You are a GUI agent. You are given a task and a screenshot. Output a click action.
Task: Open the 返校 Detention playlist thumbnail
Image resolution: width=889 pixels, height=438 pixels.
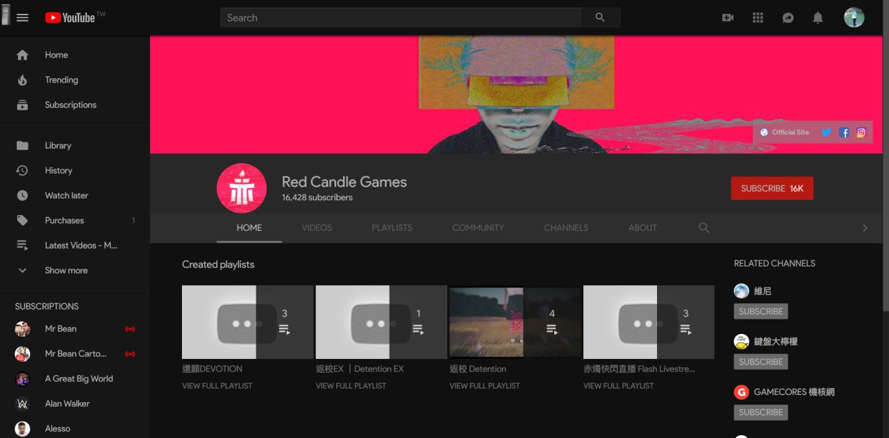[515, 321]
